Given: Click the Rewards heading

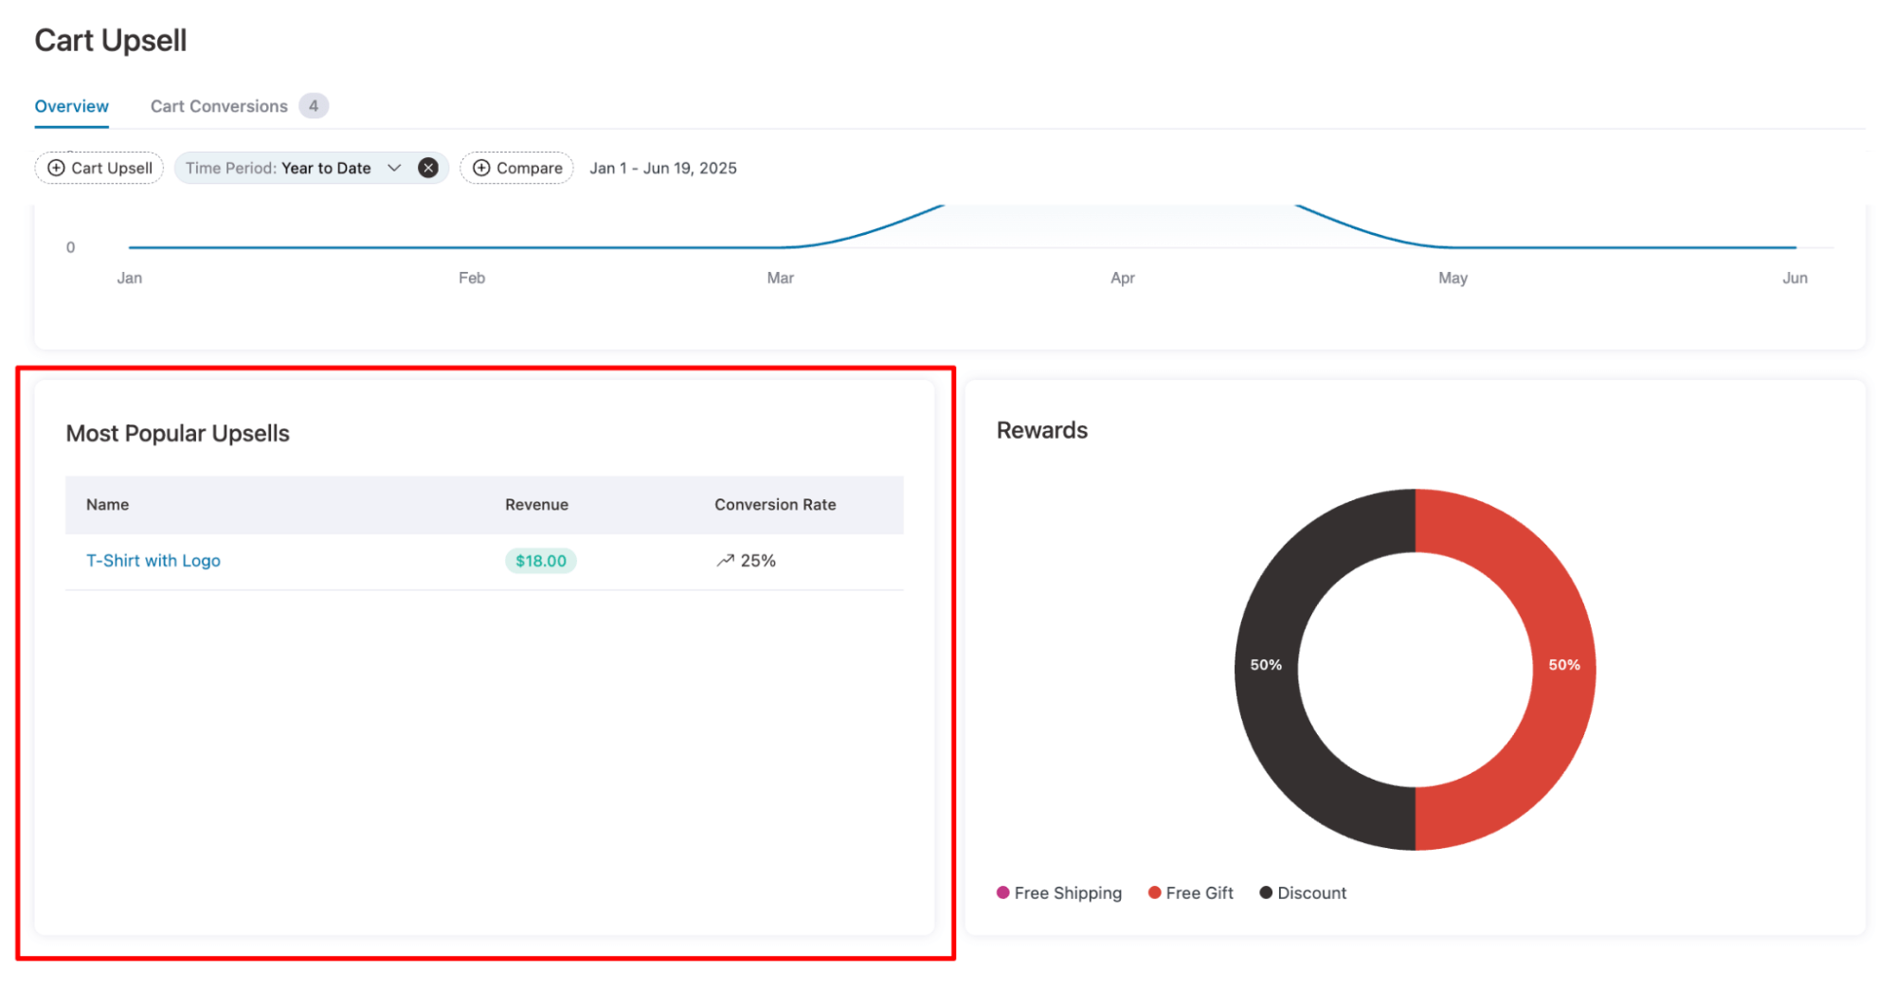Looking at the screenshot, I should pyautogui.click(x=1042, y=430).
